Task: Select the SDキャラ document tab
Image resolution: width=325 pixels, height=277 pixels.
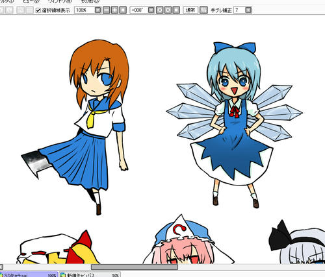Action: coord(29,274)
